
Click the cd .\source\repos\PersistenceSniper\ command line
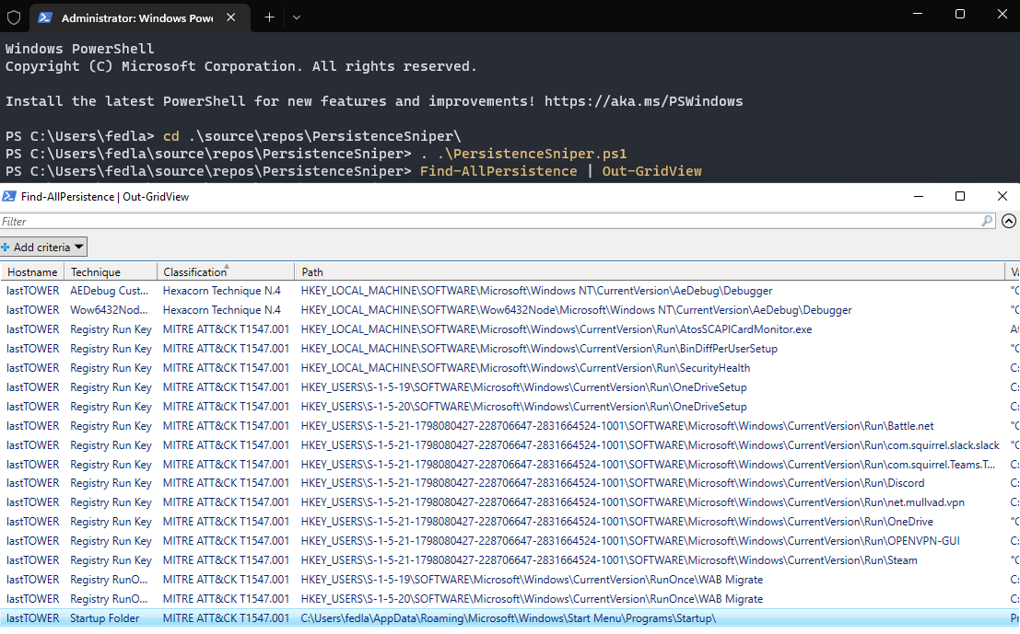point(311,136)
